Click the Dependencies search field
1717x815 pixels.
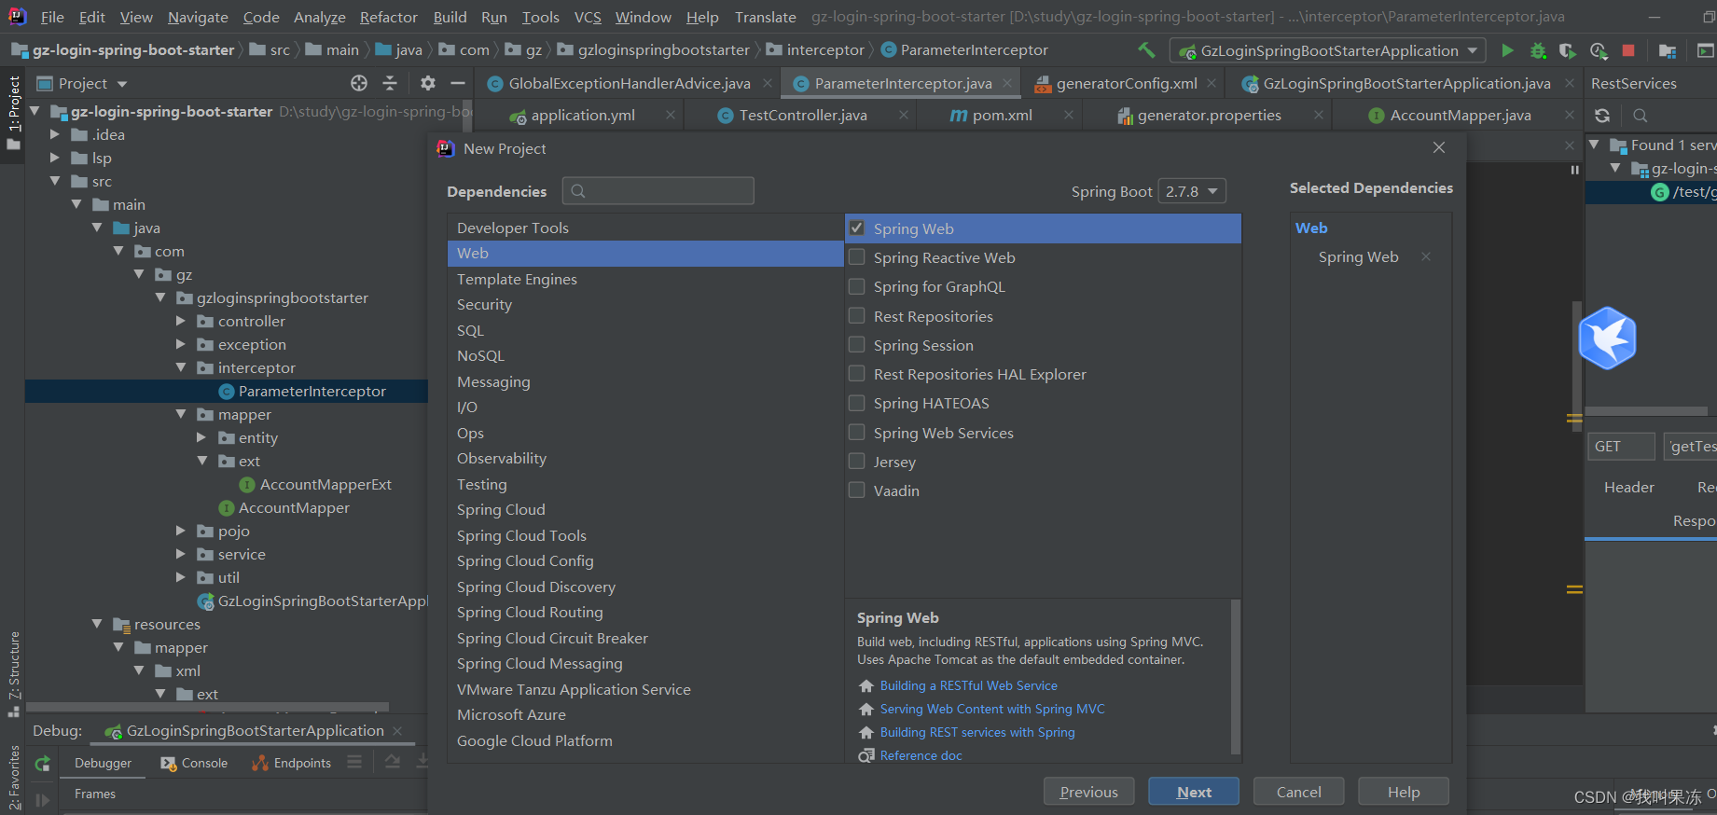click(658, 191)
